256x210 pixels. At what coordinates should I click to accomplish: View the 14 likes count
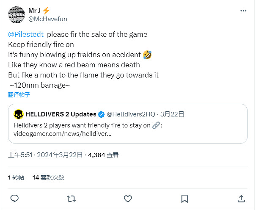coord(48,177)
